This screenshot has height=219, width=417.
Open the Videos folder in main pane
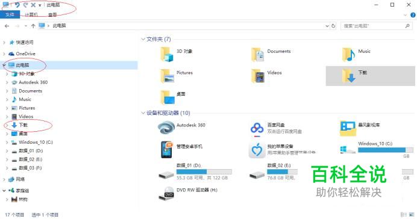point(258,76)
